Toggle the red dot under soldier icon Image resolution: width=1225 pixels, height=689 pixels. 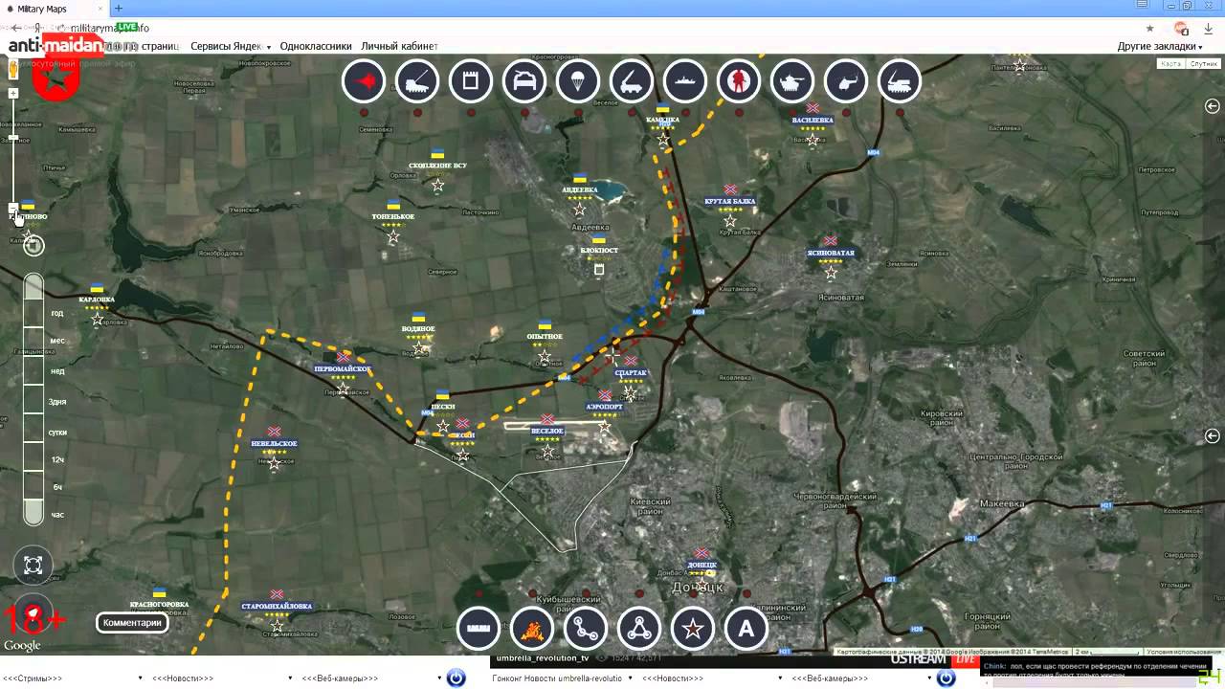[739, 113]
